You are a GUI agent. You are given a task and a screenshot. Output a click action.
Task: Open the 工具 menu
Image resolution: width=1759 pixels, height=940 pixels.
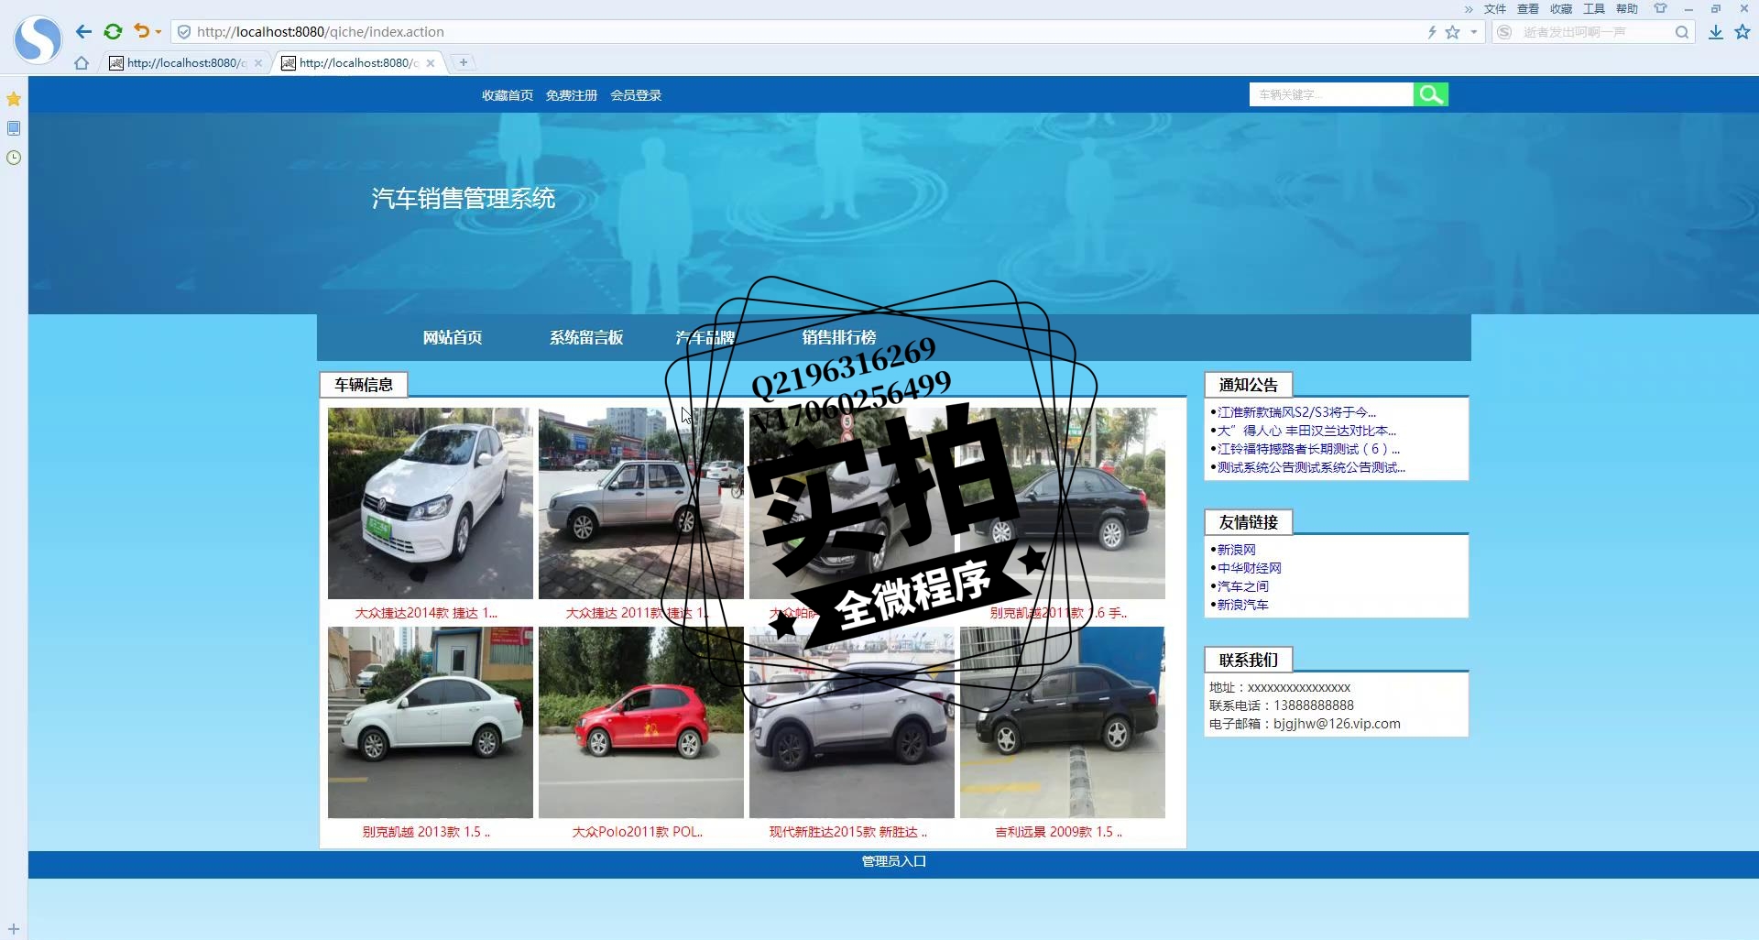coord(1594,9)
